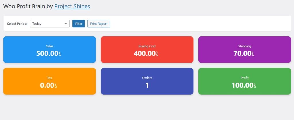Click the Select Period label
The height and width of the screenshot is (120, 294).
click(17, 24)
